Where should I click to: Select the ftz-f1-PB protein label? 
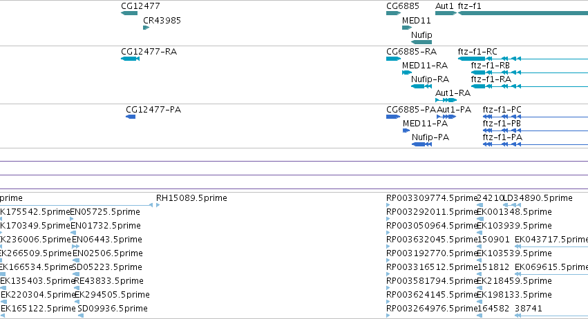coord(502,124)
